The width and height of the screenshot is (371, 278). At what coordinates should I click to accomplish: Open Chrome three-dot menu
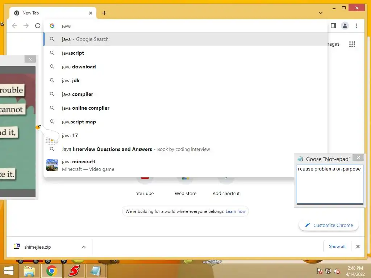pyautogui.click(x=357, y=26)
